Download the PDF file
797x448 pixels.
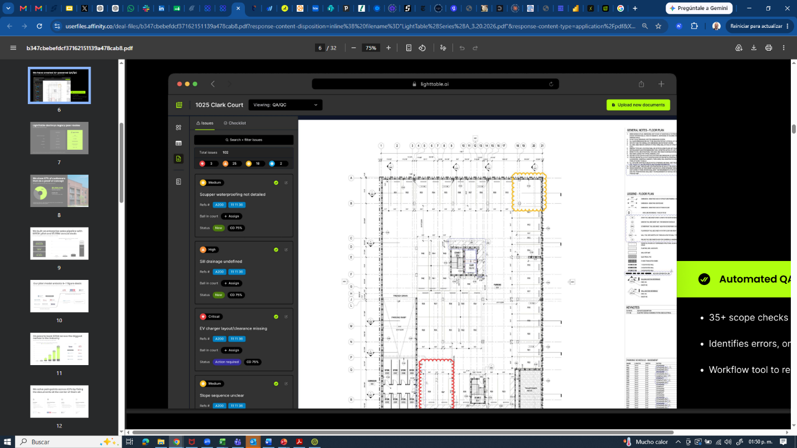(754, 48)
